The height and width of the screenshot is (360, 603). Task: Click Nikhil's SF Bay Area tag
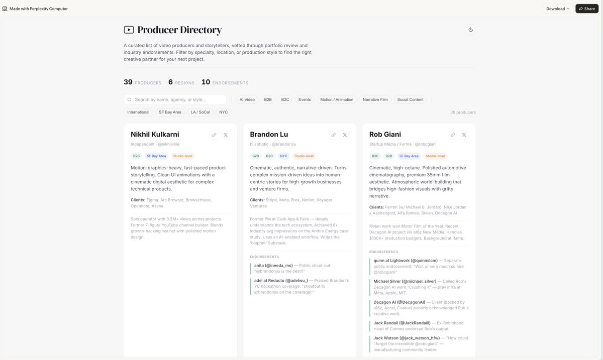(x=156, y=156)
